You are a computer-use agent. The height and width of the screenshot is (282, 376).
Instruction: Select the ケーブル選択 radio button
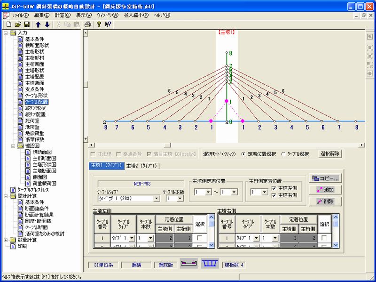283,153
